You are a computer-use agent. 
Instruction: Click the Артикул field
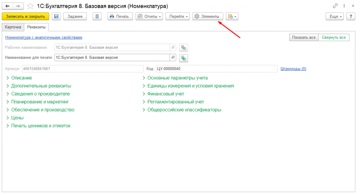click(83, 69)
